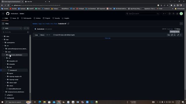Expand the .idea folder
186x104 pixels.
point(2,36)
